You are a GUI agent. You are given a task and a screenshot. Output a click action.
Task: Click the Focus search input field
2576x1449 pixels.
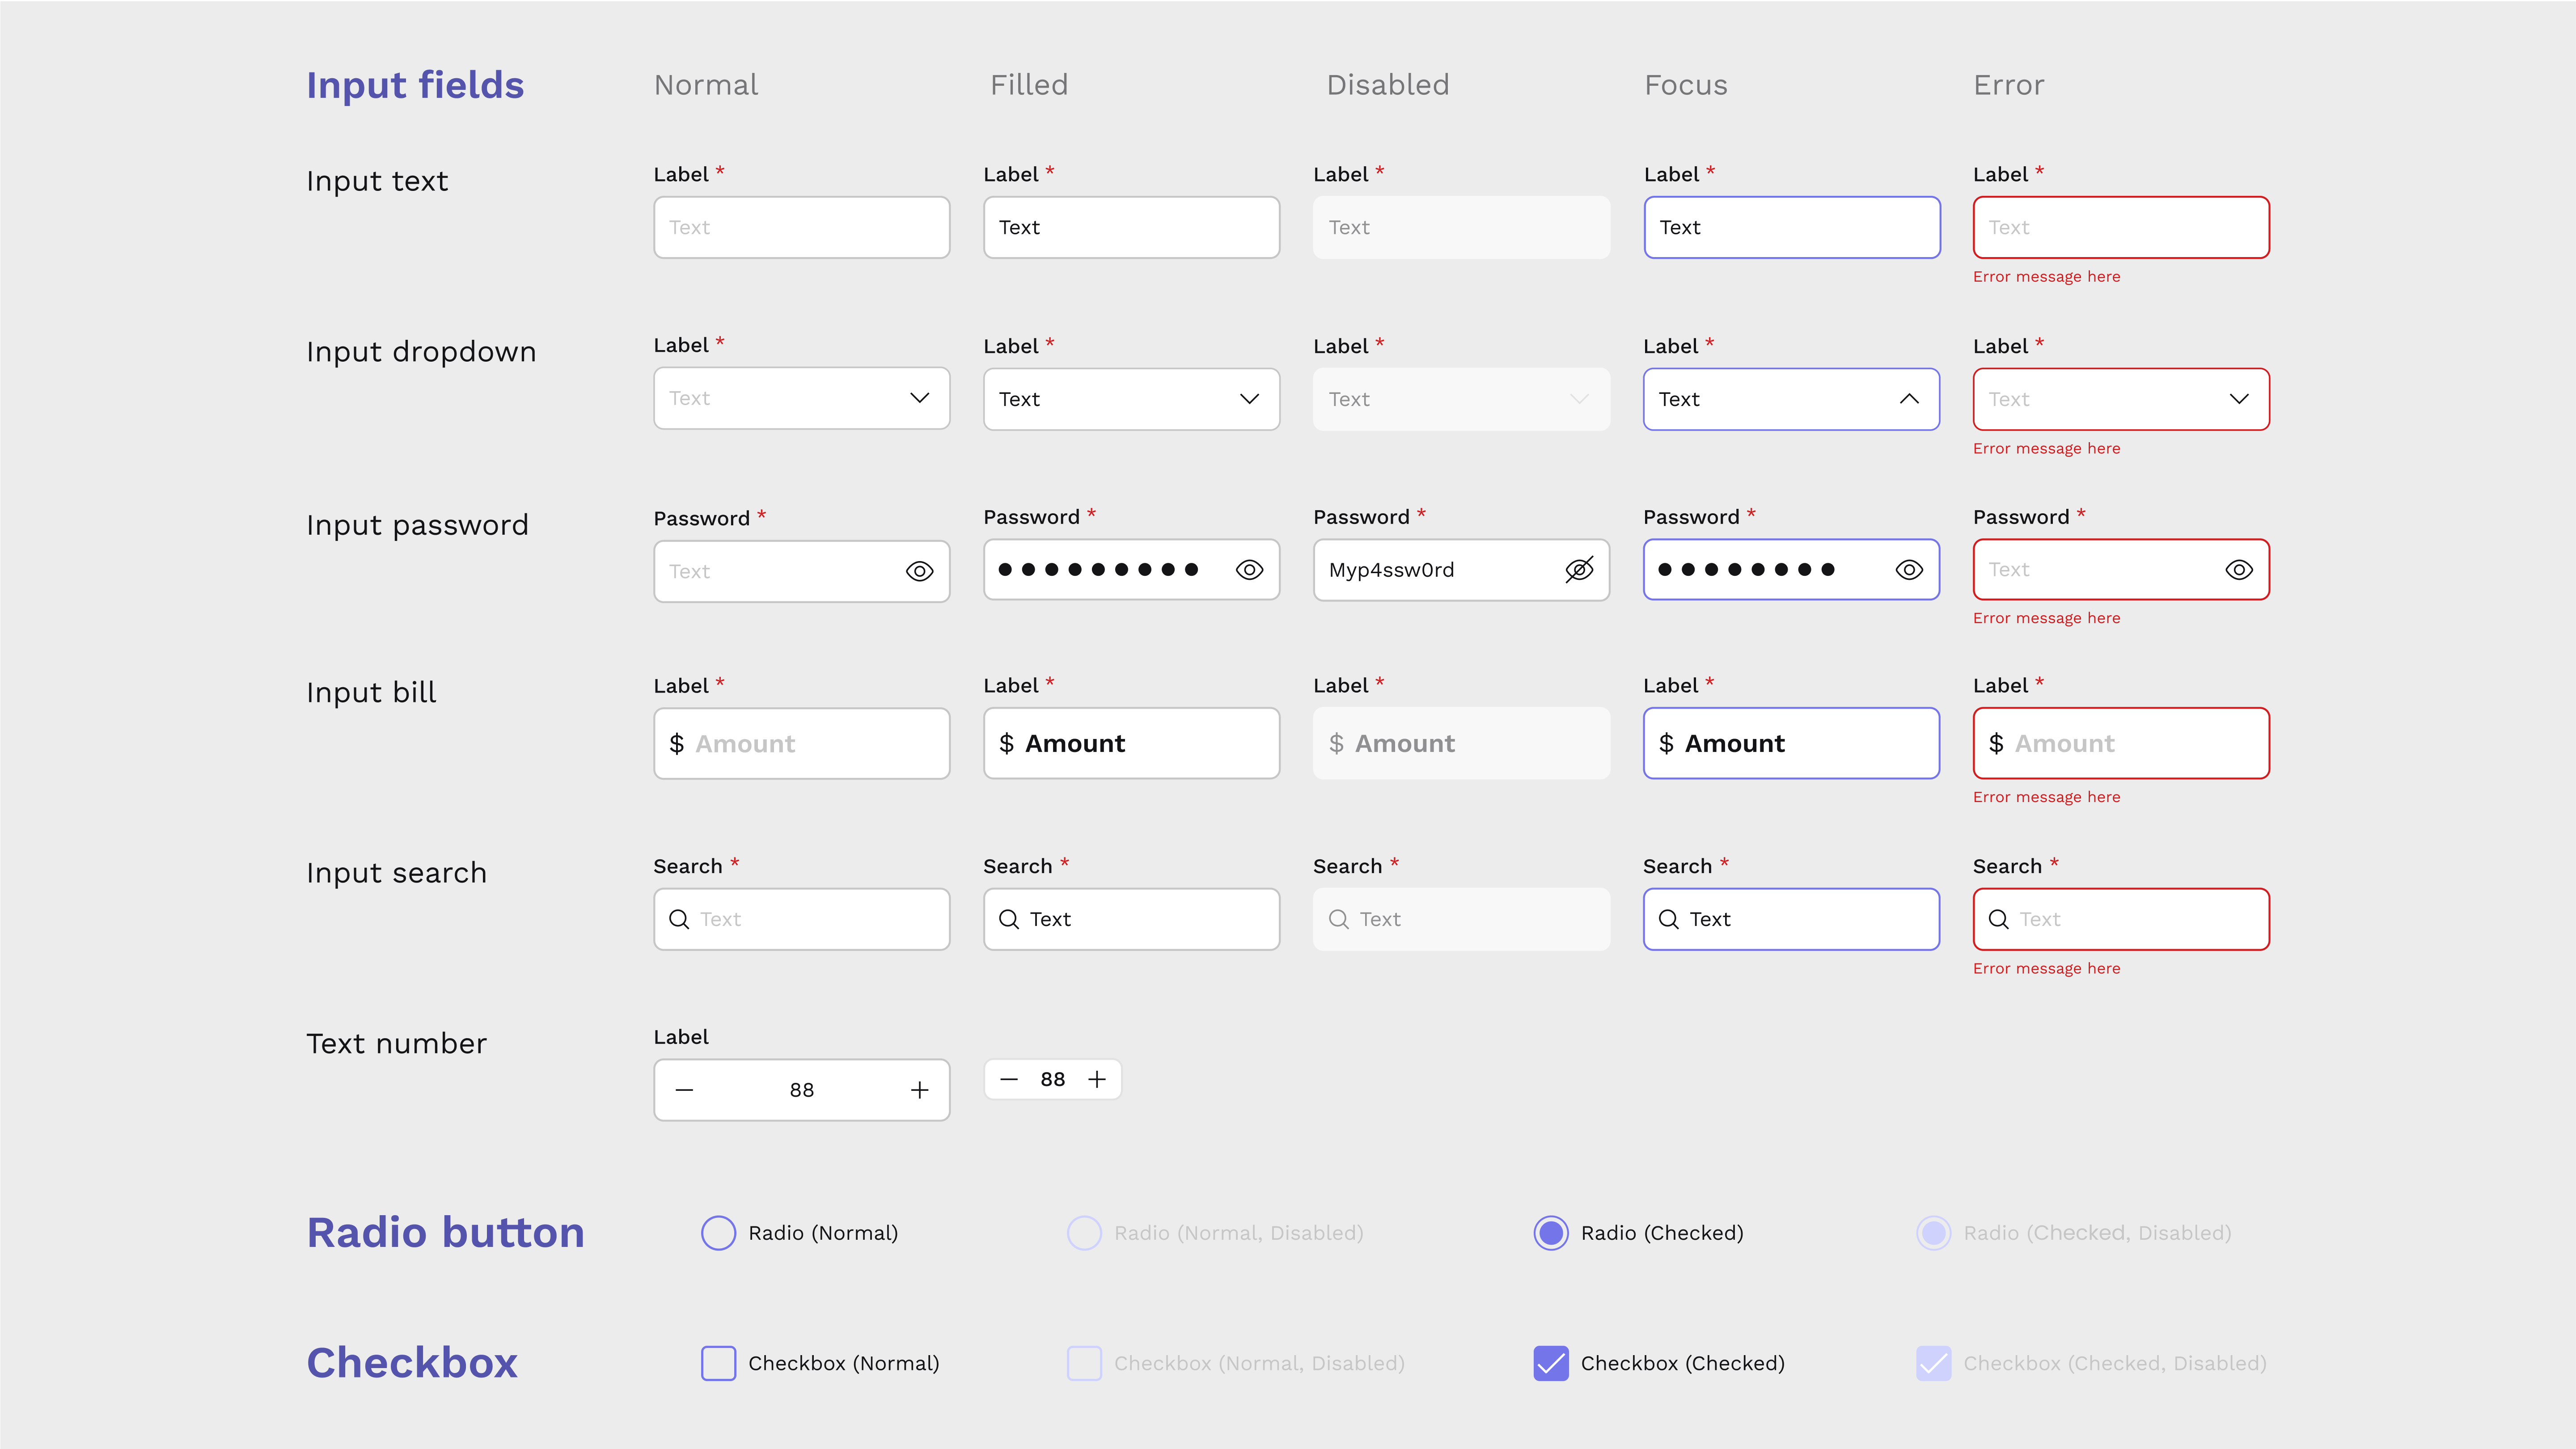[x=1792, y=919]
